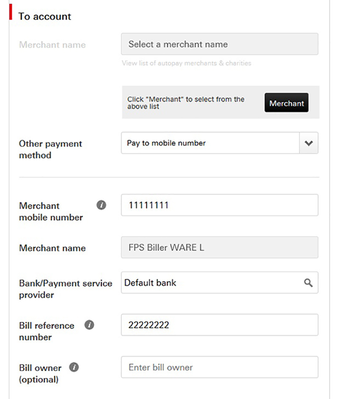Click the mobile number field showing 11111111
The width and height of the screenshot is (337, 399).
(x=220, y=204)
